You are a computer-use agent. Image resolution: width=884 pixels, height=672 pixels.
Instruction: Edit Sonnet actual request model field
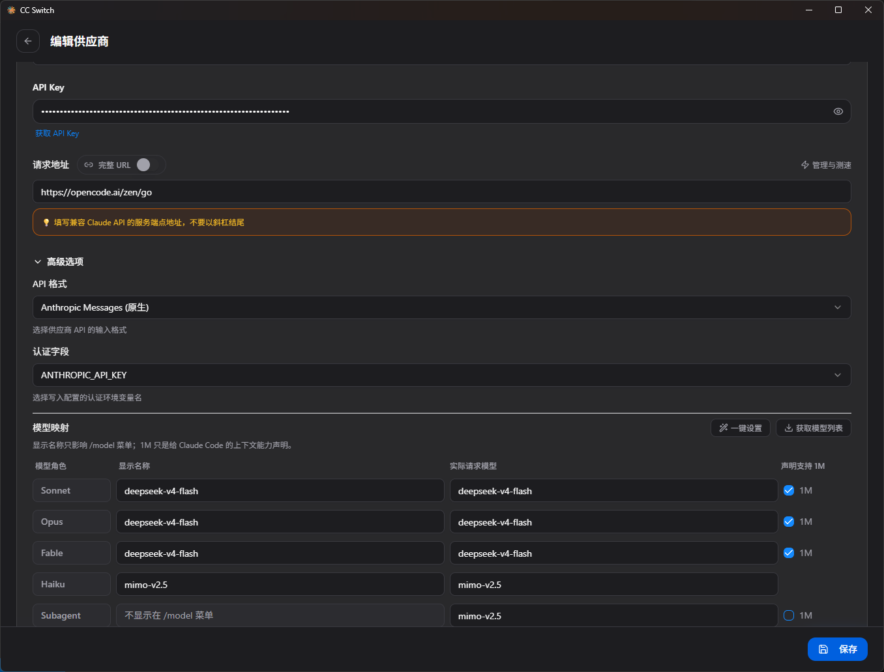point(613,490)
